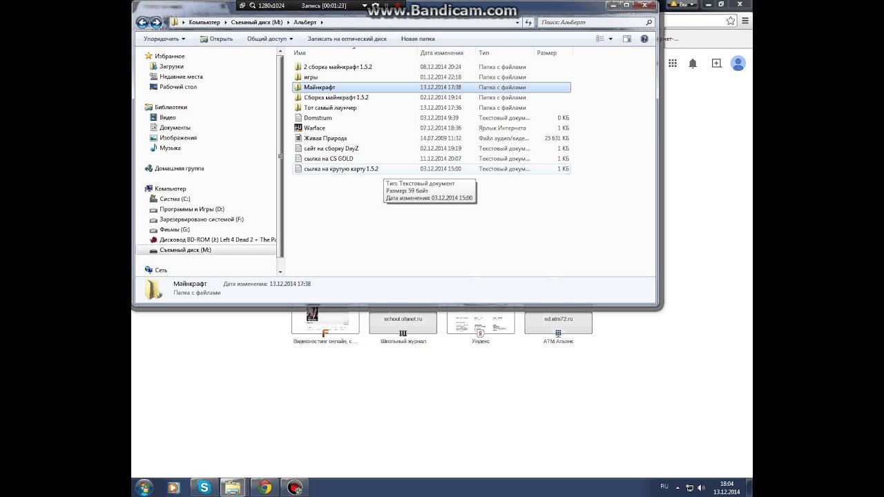Open Explorer help question-mark icon
This screenshot has height=497, width=884.
tap(644, 39)
